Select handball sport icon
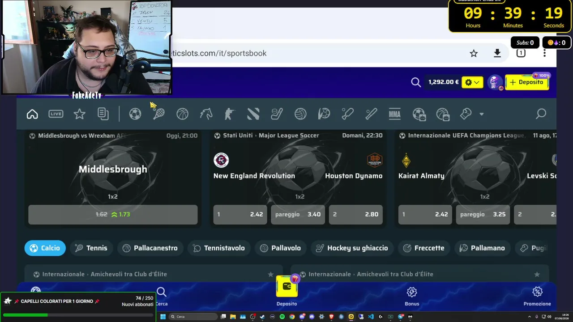This screenshot has height=322, width=573. [324, 114]
